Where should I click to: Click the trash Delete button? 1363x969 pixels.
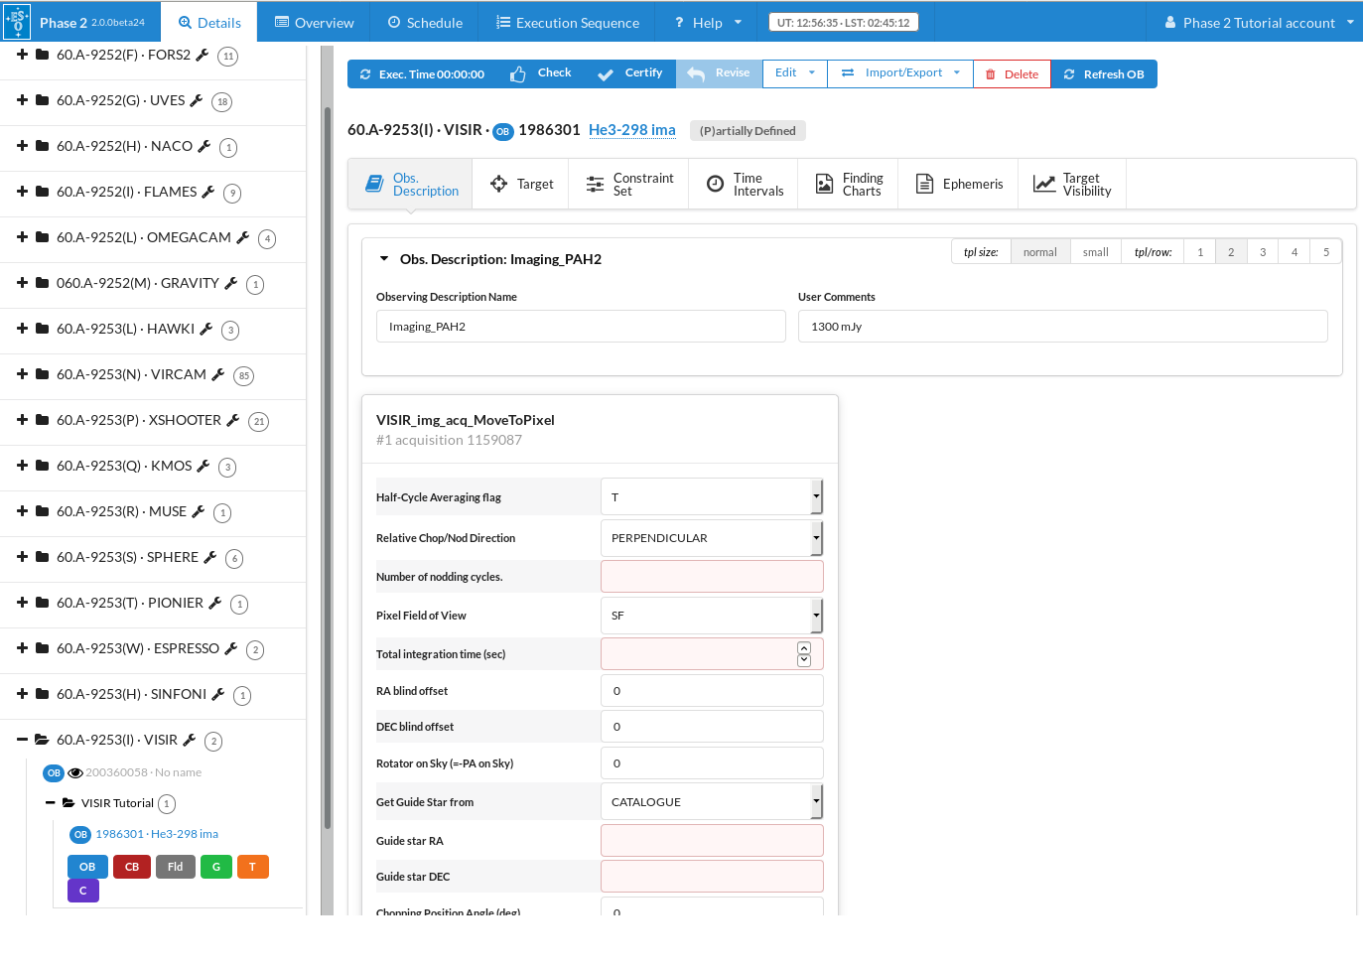pos(1012,74)
